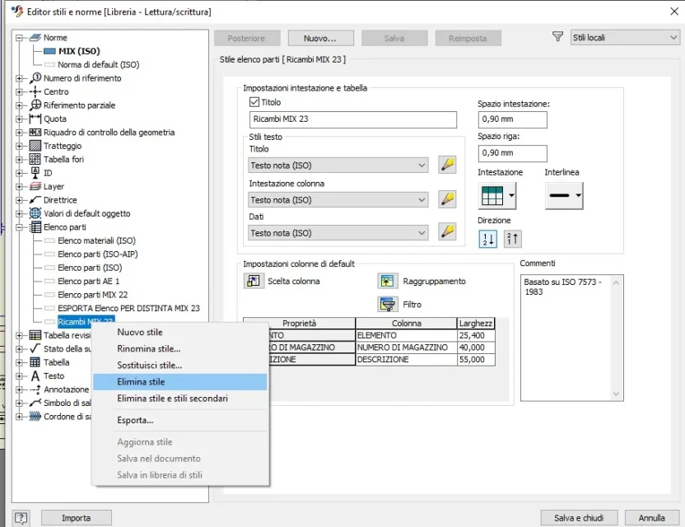Collapse the Norme tree node
This screenshot has height=527, width=685.
(x=19, y=38)
